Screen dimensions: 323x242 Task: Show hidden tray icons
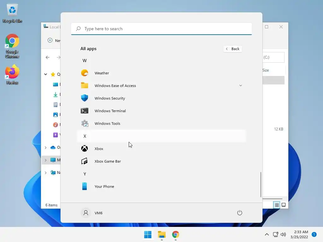(267, 234)
